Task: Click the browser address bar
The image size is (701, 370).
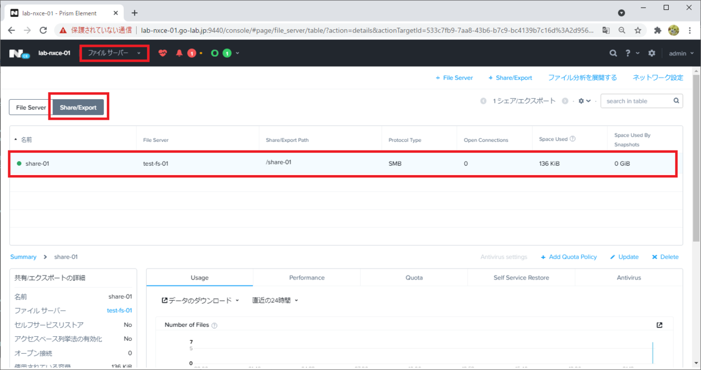Action: coord(368,30)
